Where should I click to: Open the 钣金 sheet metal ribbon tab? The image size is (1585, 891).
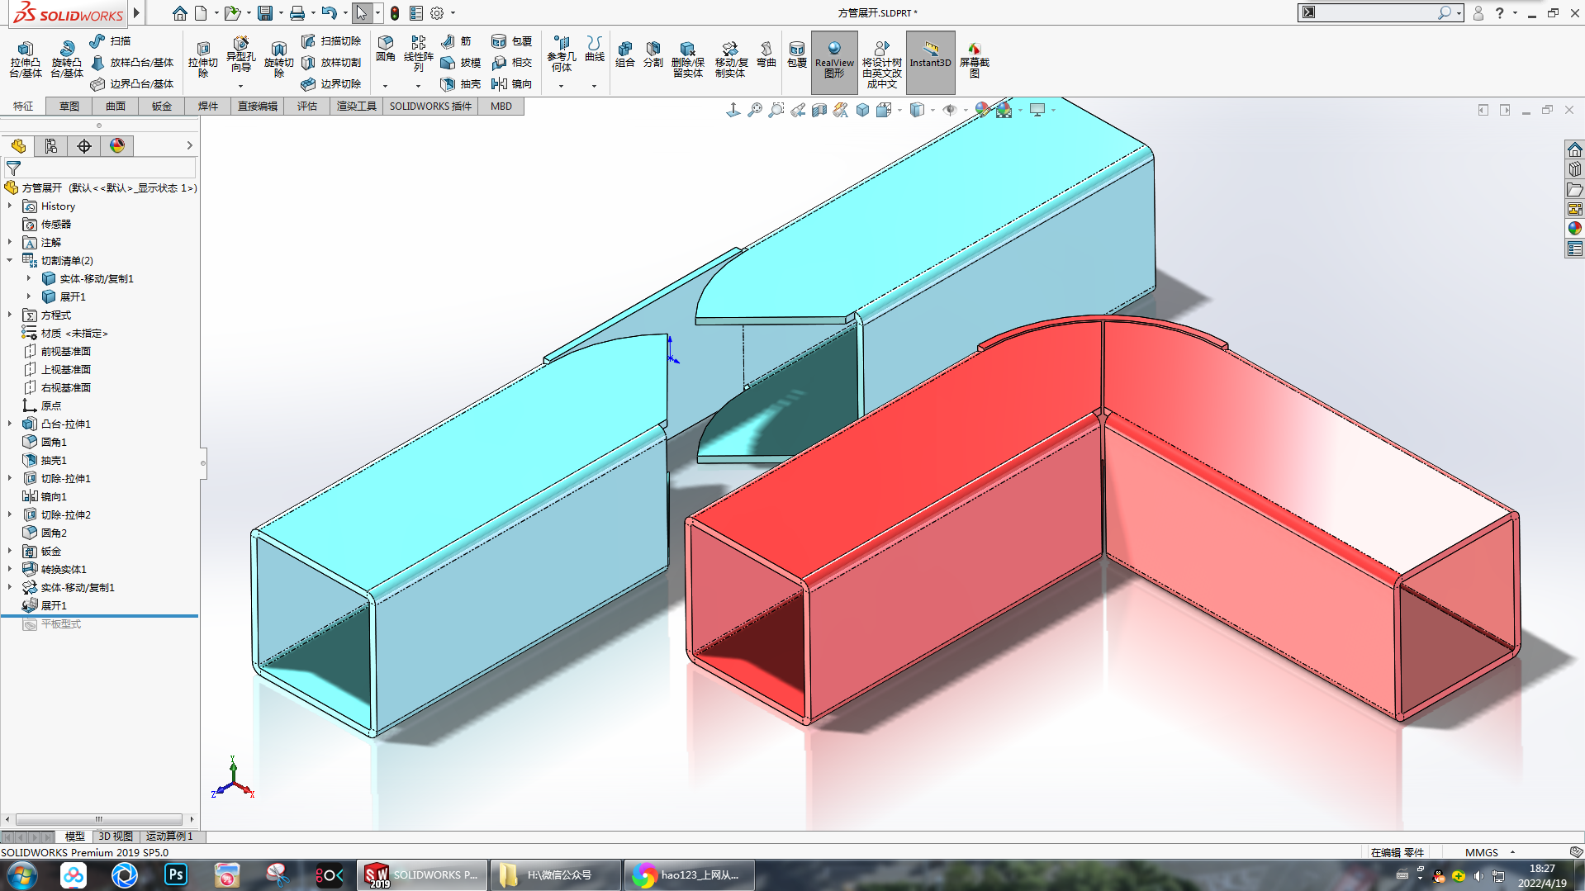pos(162,107)
